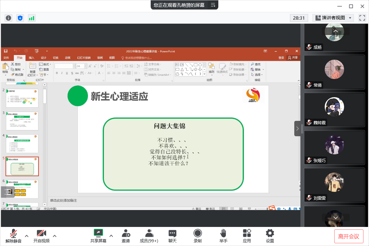369x246 pixels.
Task: Open the meeting info icon
Action: (x=8, y=18)
